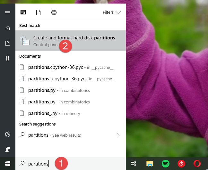Screen dimensions: 208x170
Task: Open the second partitions.py in combinatorics
Action: click(x=71, y=102)
